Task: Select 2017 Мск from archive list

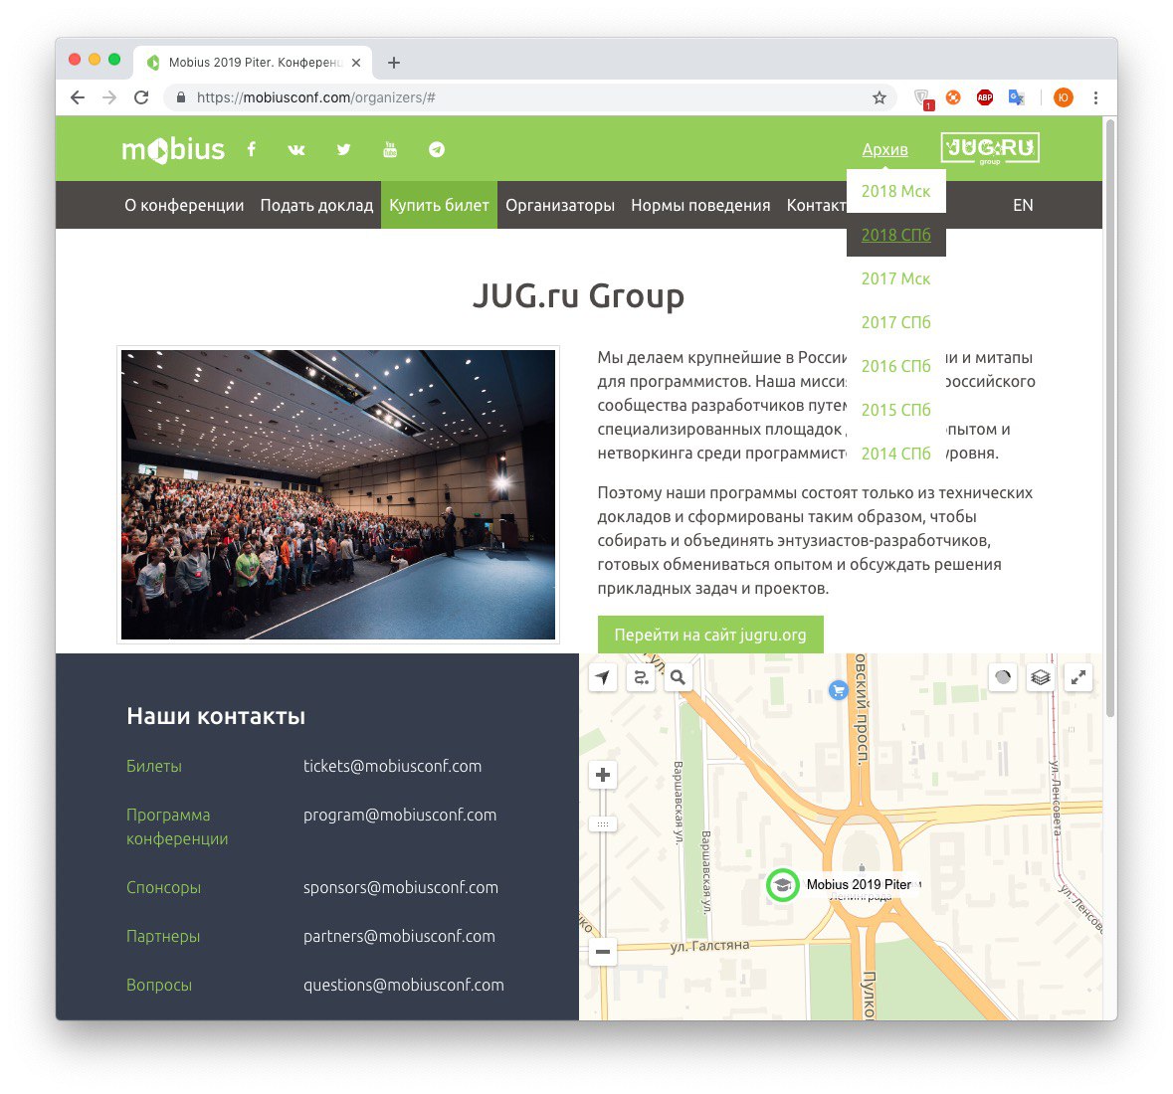Action: pos(896,278)
